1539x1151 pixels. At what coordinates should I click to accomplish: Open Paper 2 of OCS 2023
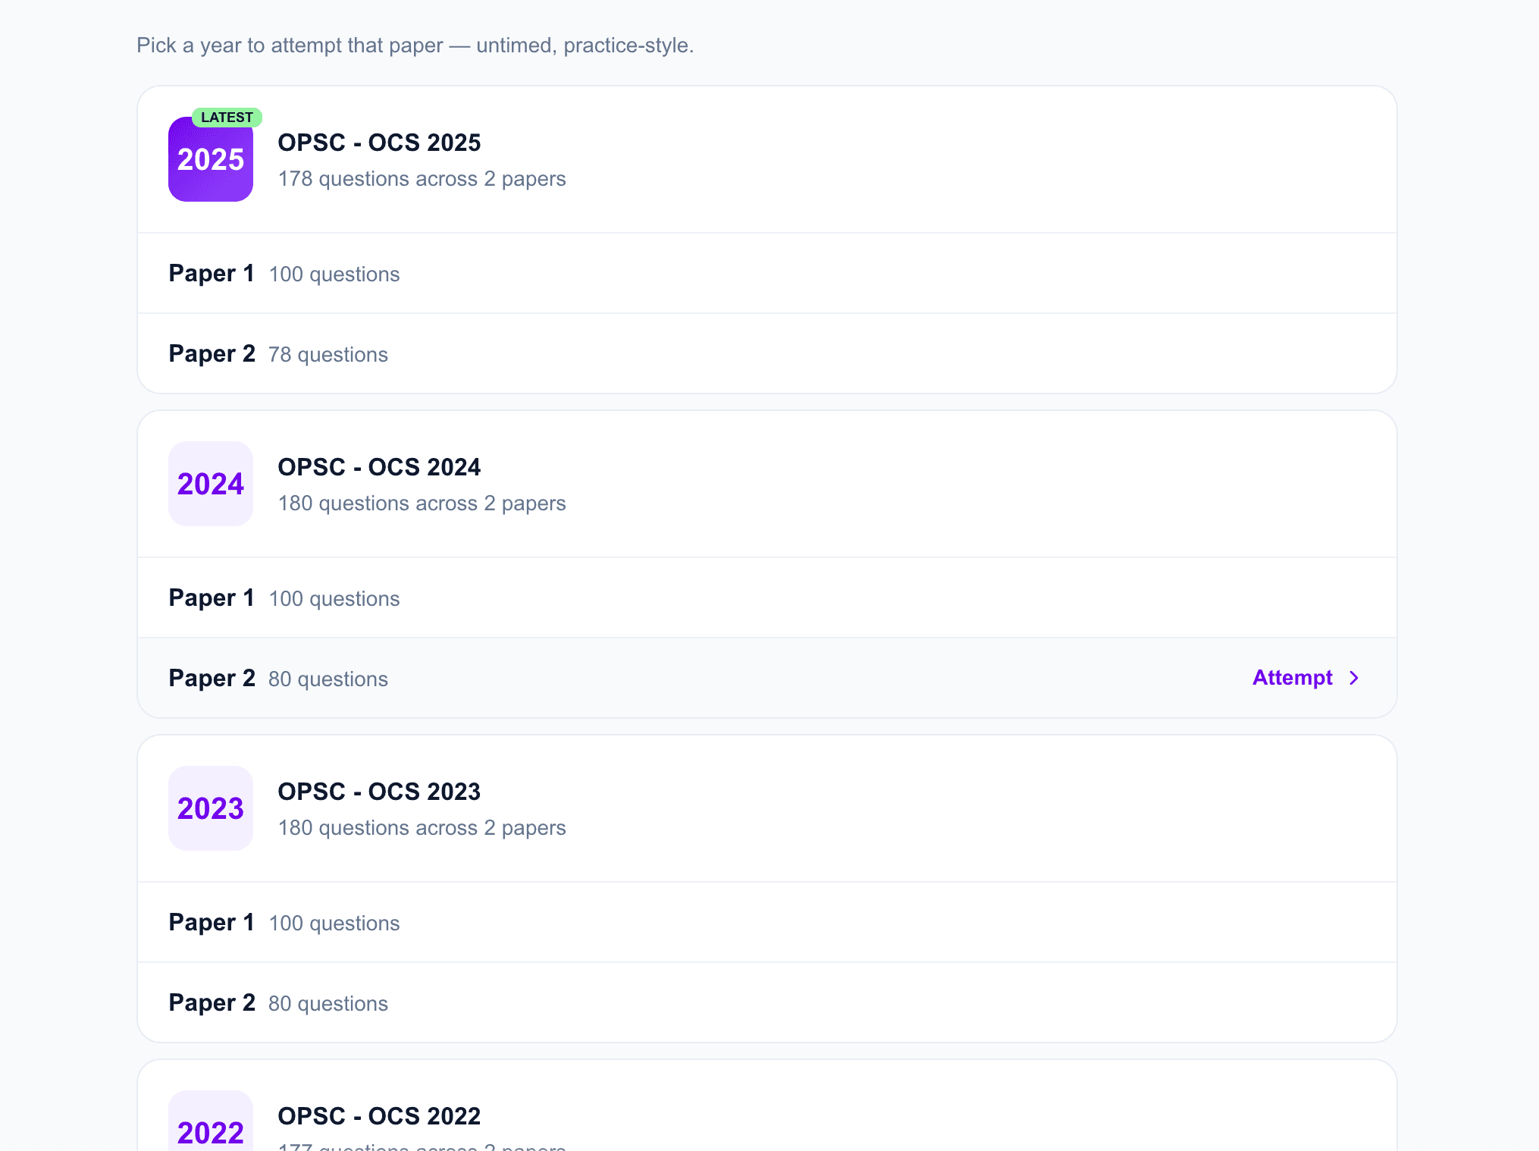point(767,1002)
